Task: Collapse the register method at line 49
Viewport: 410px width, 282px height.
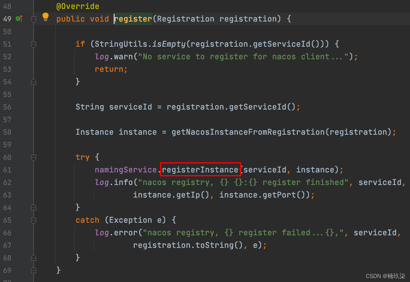Action: pyautogui.click(x=34, y=19)
